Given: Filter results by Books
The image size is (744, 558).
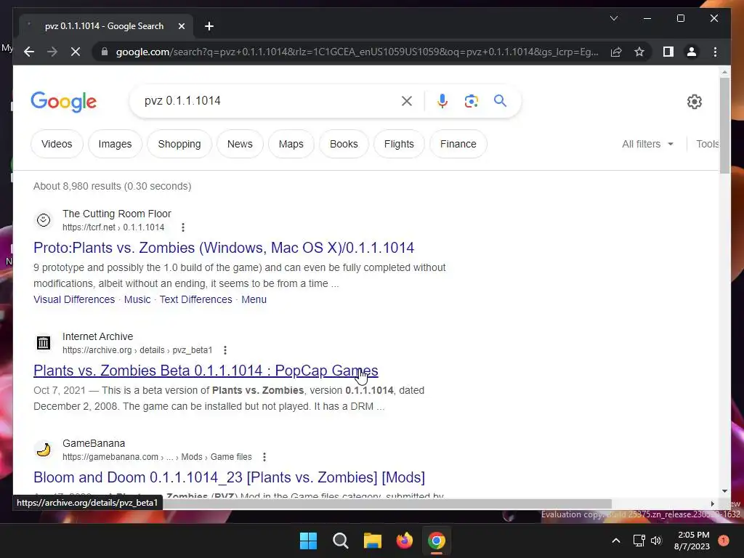Looking at the screenshot, I should (x=344, y=144).
